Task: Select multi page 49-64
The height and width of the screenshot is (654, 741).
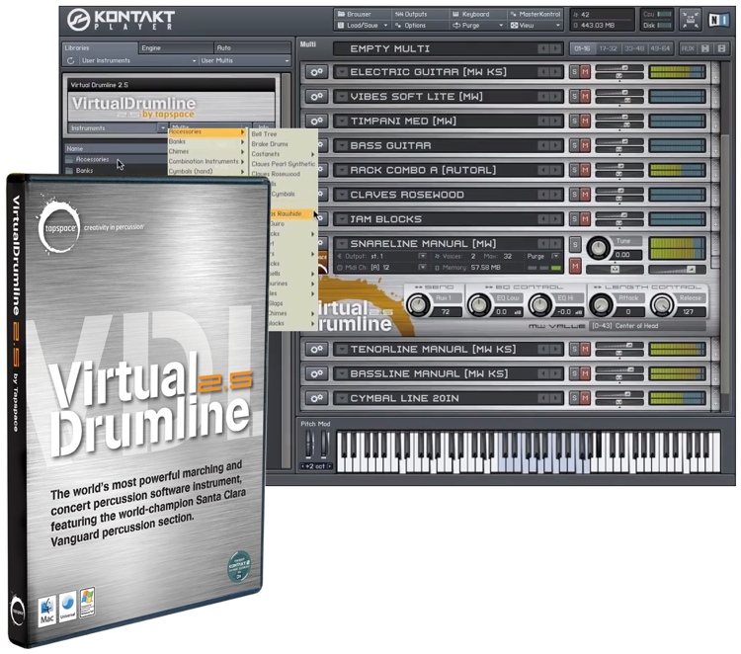Action: point(660,48)
